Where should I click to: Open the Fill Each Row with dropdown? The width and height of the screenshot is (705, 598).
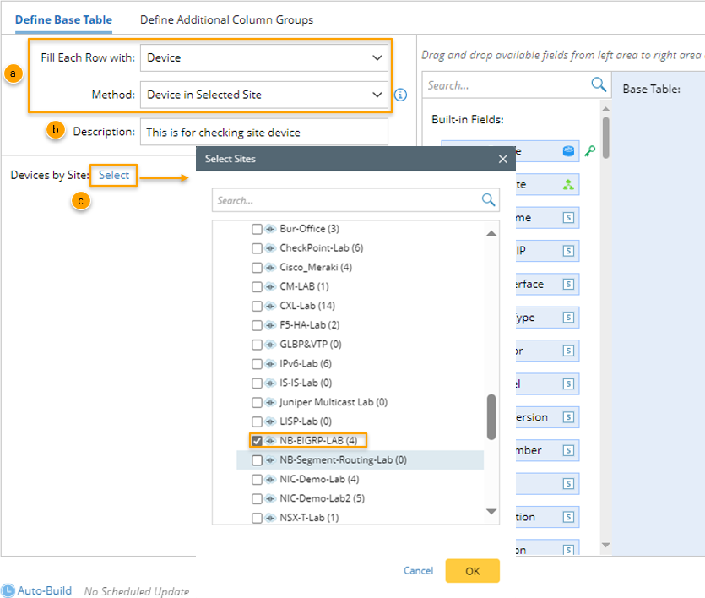pyautogui.click(x=265, y=57)
